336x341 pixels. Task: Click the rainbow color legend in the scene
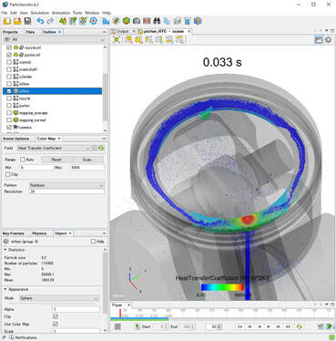[x=222, y=287]
